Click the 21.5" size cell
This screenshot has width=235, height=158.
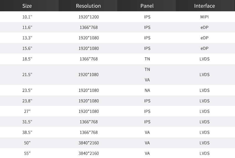tap(27, 75)
